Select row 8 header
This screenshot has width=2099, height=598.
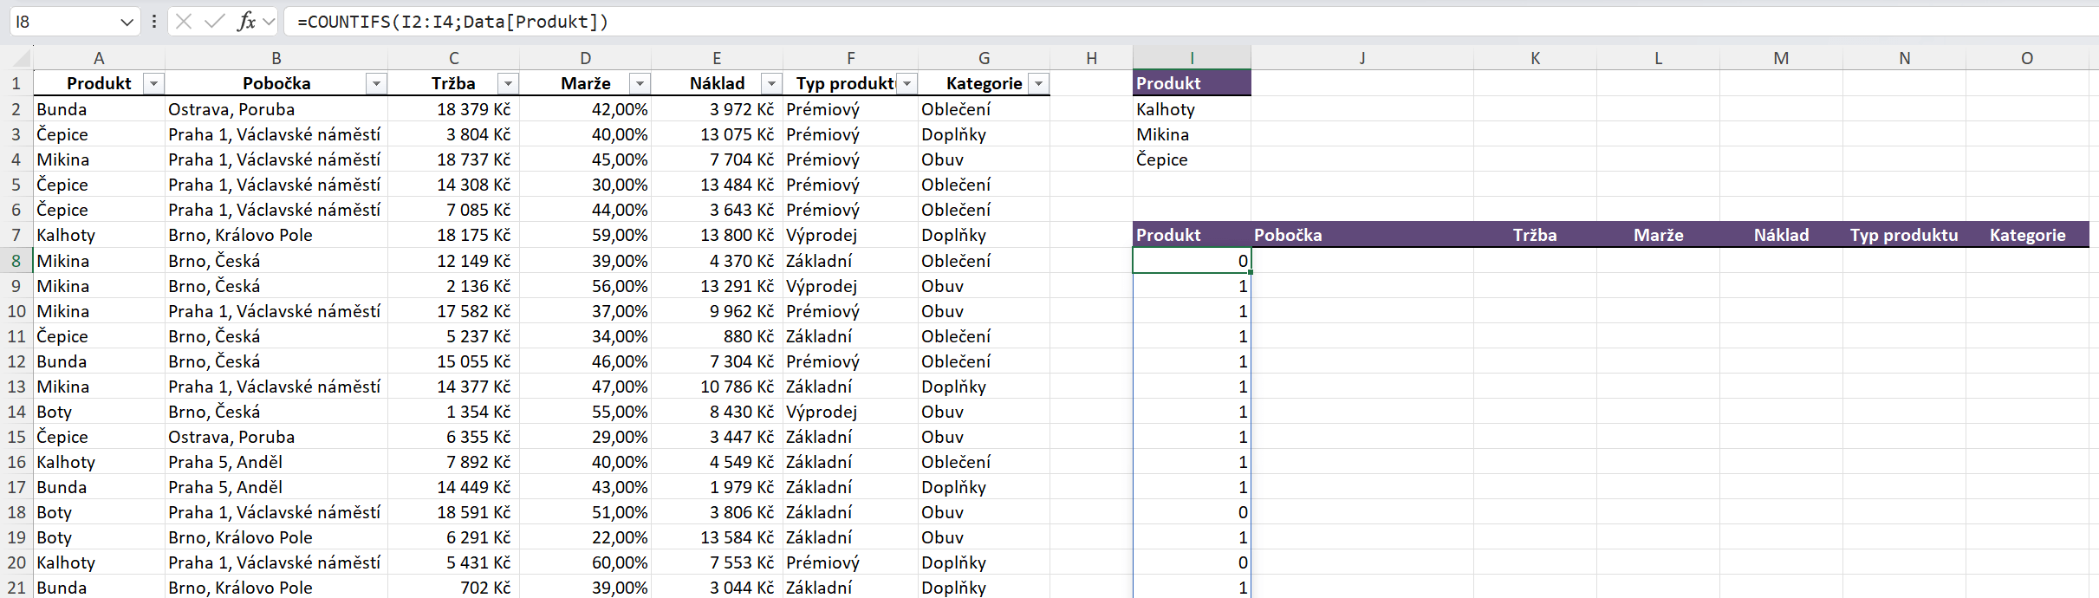coord(16,261)
